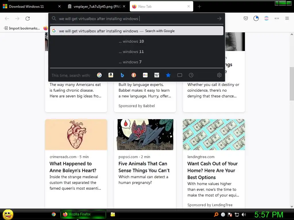
Task: Close the New Tab tab
Action: (x=189, y=6)
